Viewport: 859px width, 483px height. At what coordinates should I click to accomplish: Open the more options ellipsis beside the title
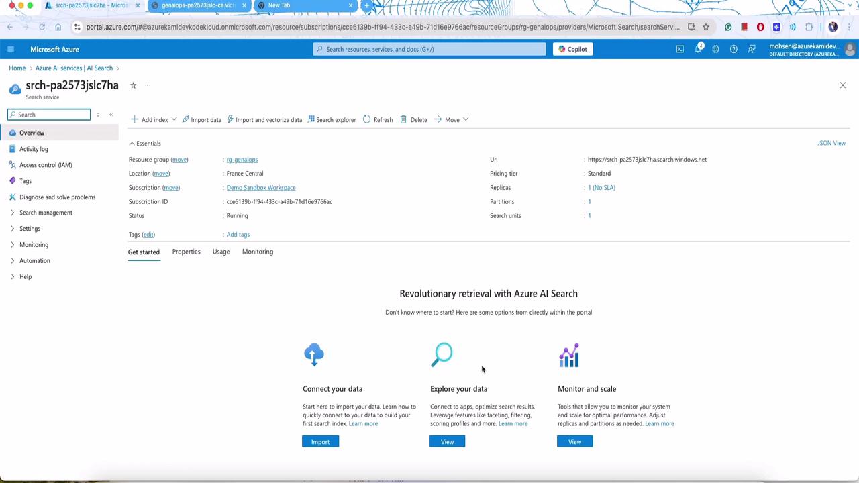(147, 85)
